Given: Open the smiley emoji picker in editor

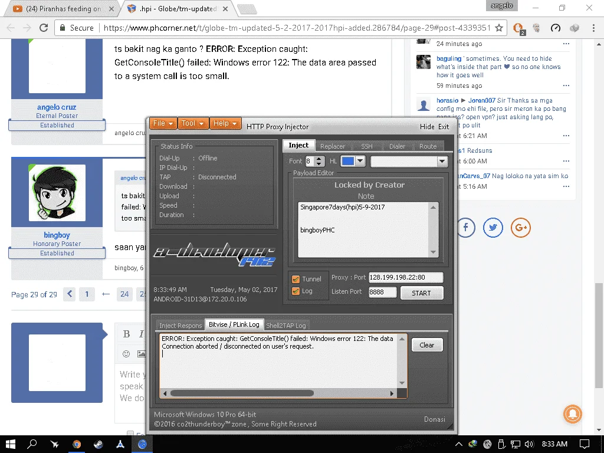Looking at the screenshot, I should (126, 354).
